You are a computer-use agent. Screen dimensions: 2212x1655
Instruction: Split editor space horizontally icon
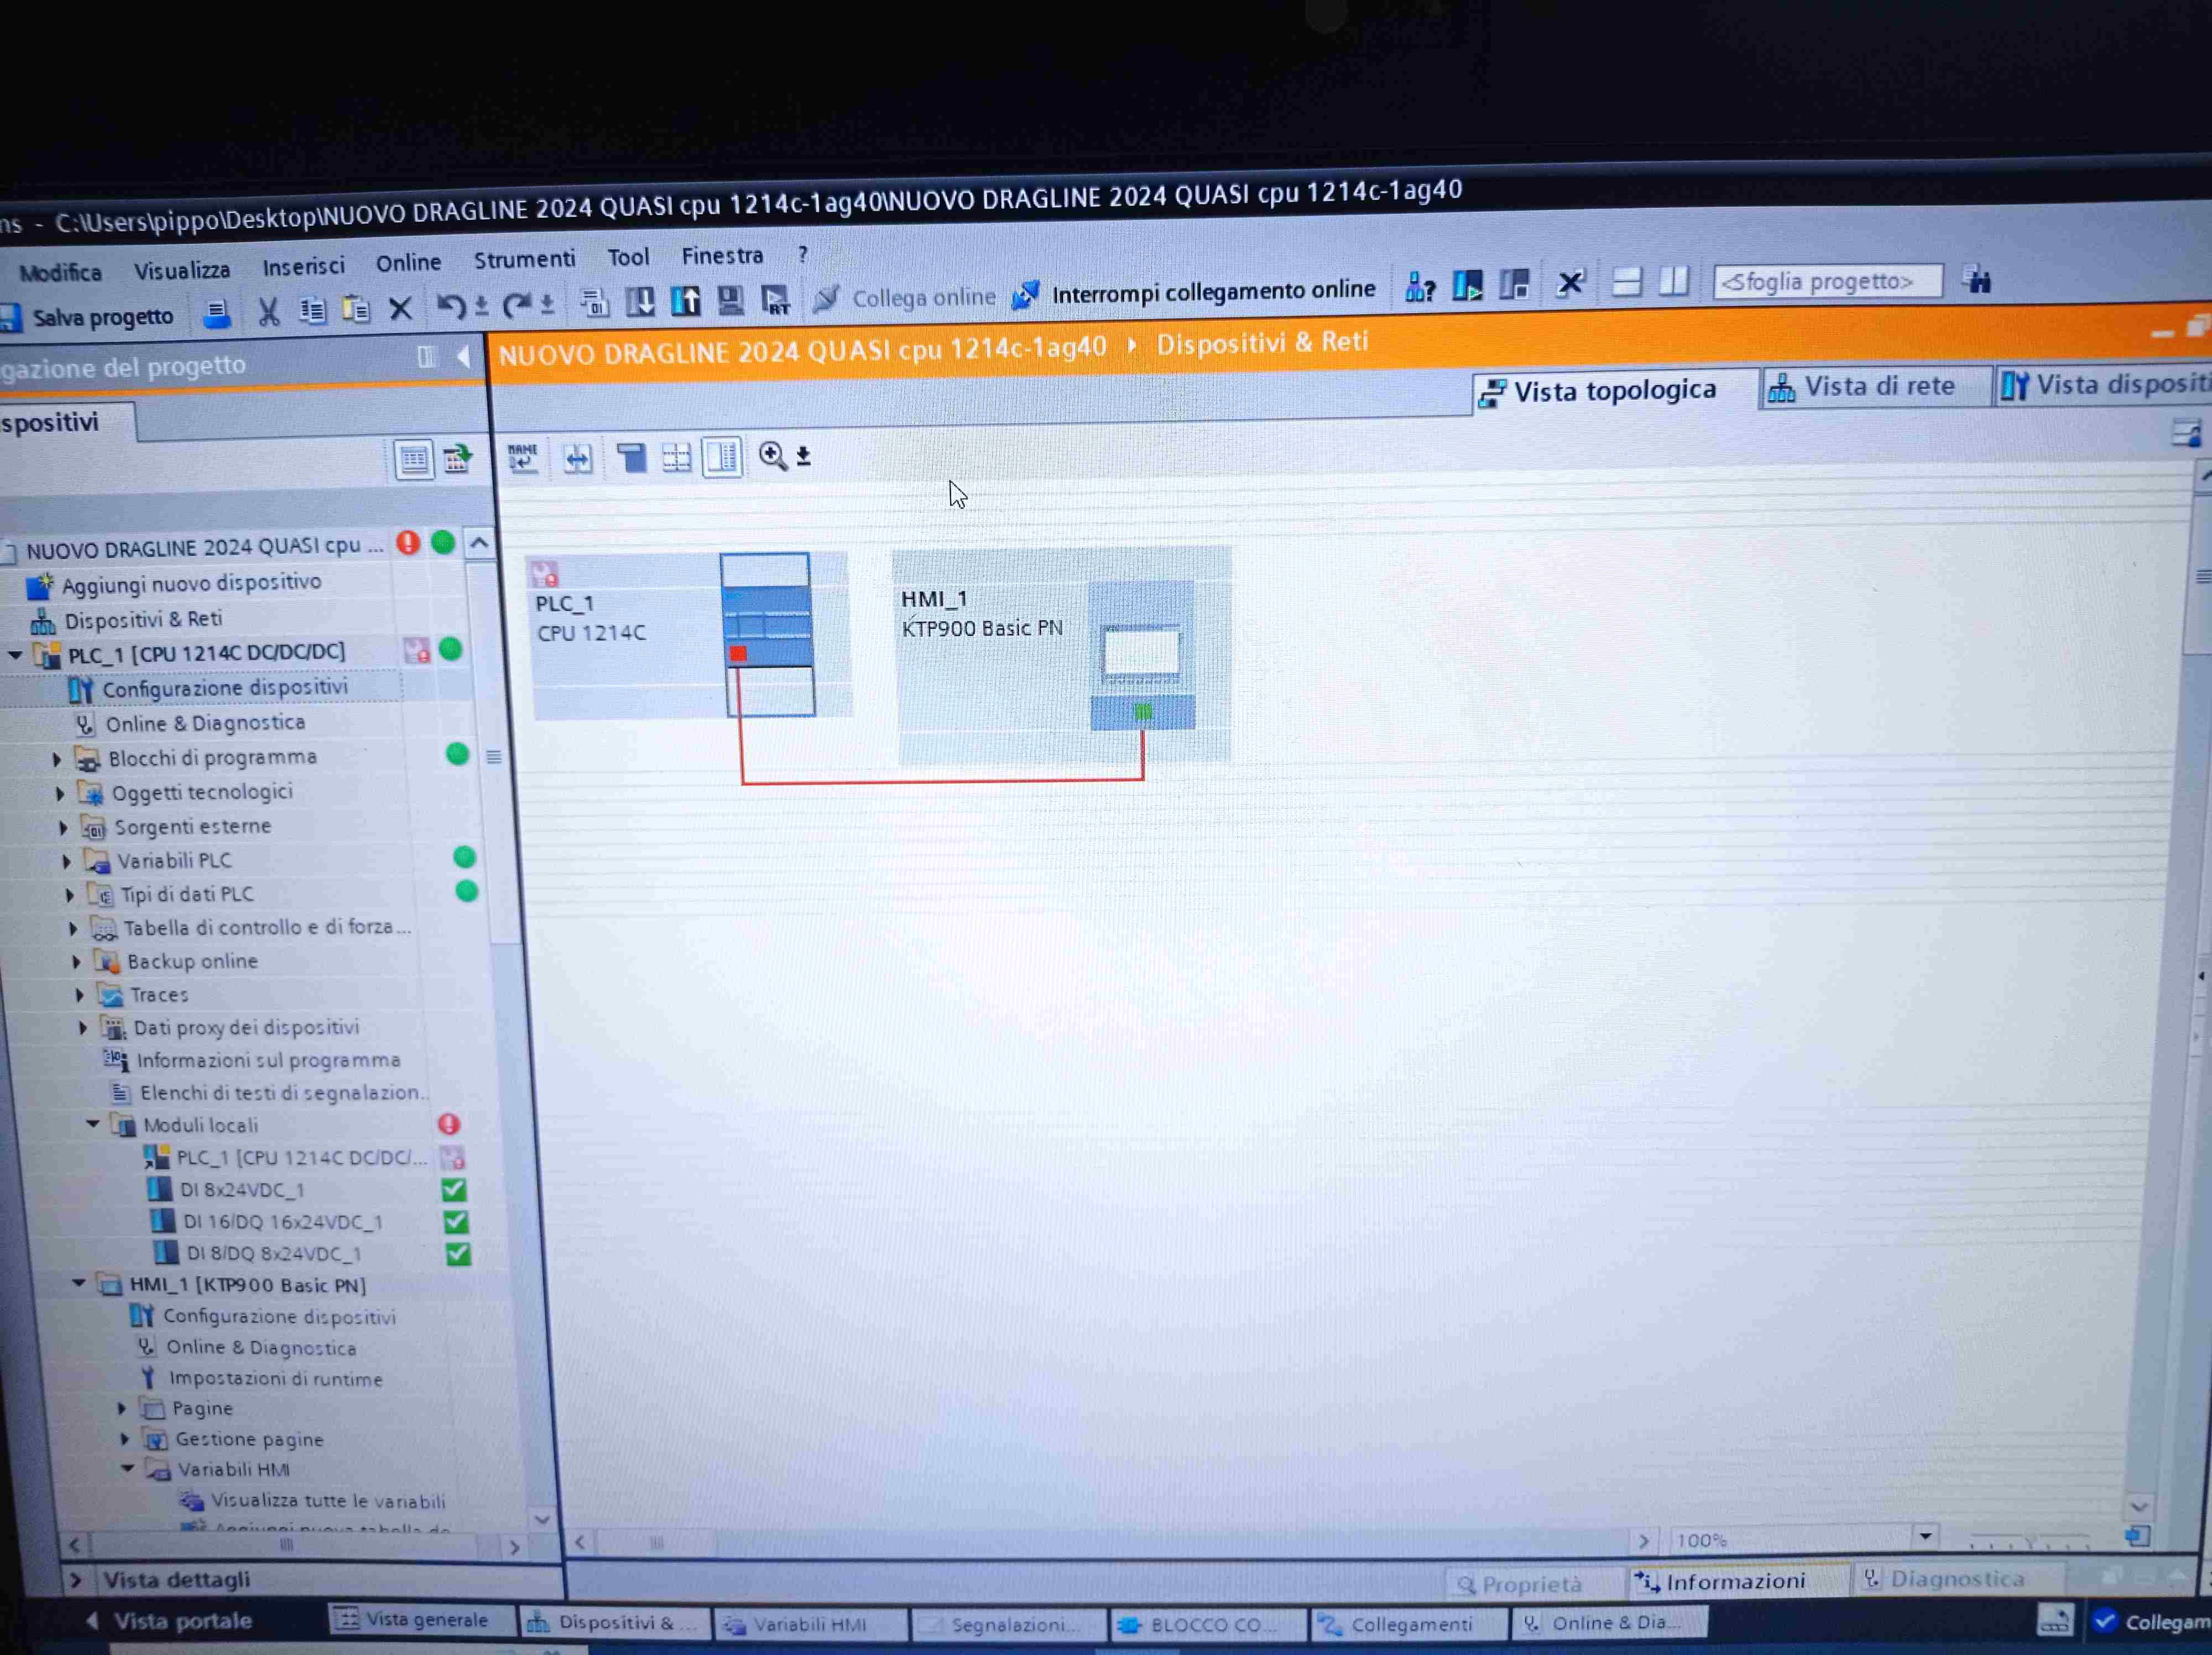pyautogui.click(x=1627, y=282)
